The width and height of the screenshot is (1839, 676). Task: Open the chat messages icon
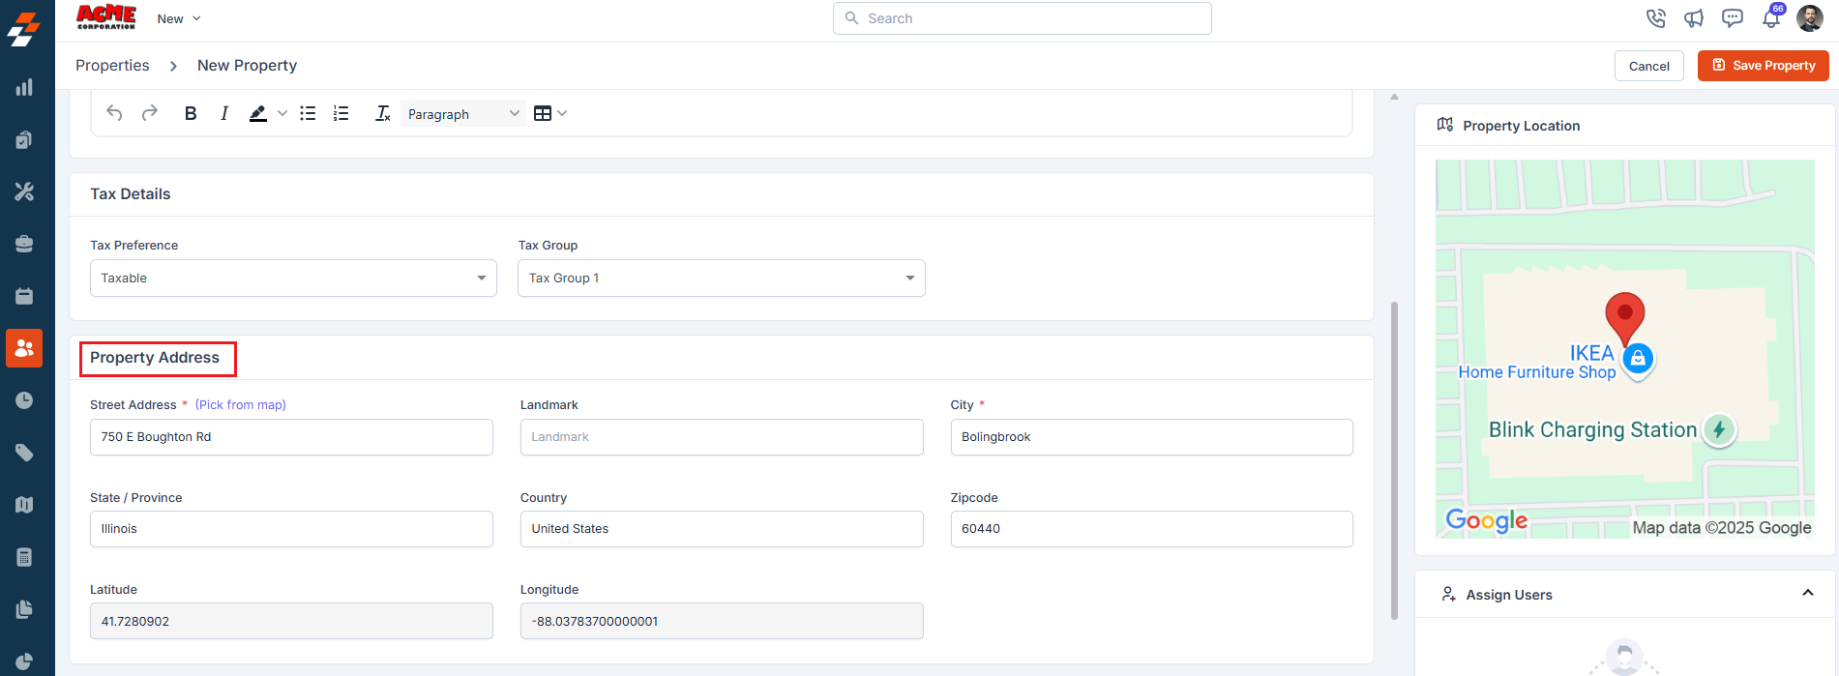pos(1733,18)
